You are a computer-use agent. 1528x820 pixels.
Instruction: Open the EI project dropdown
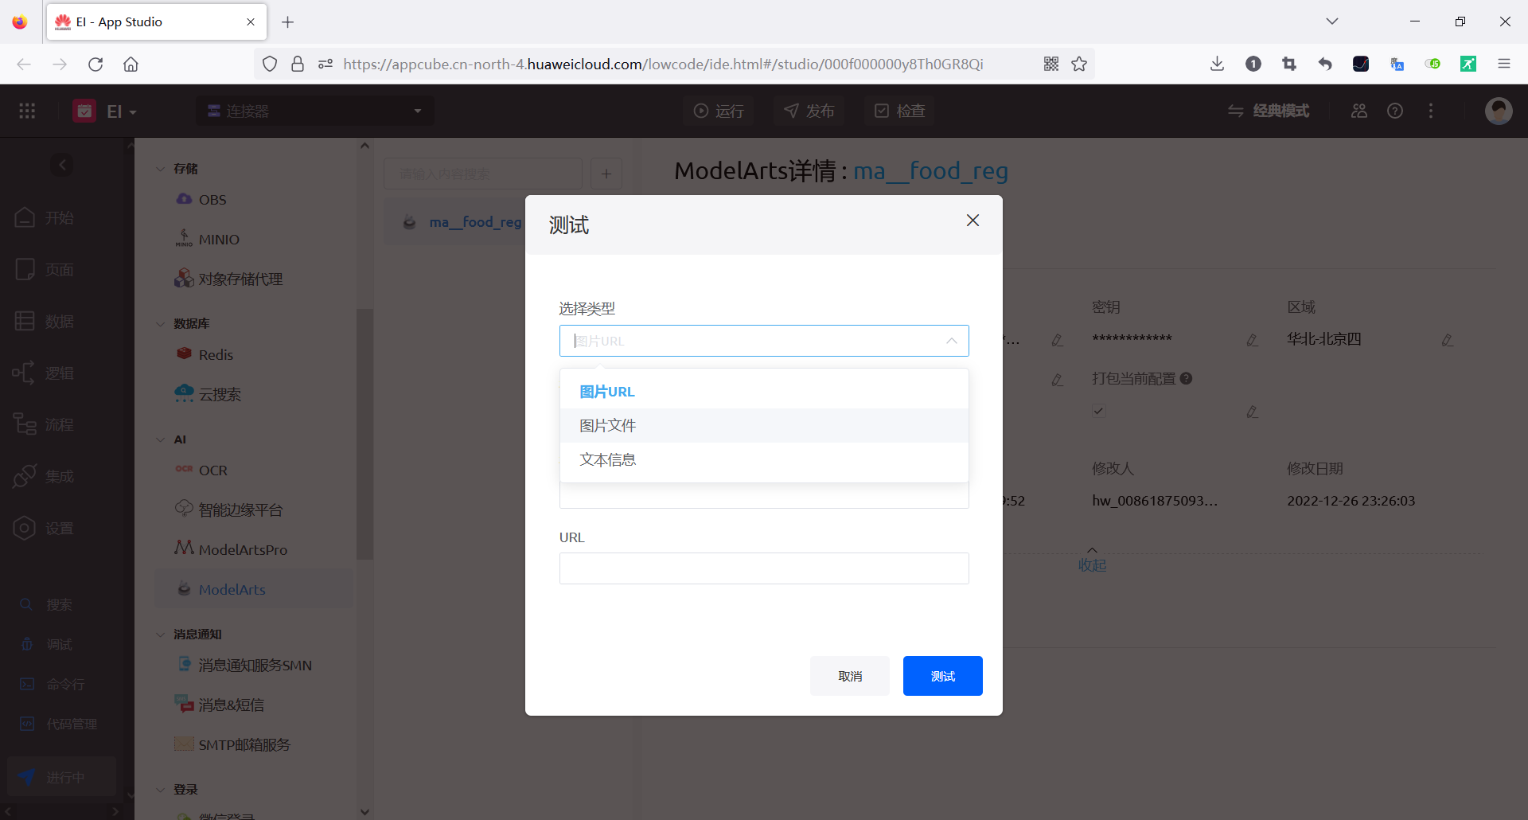106,111
